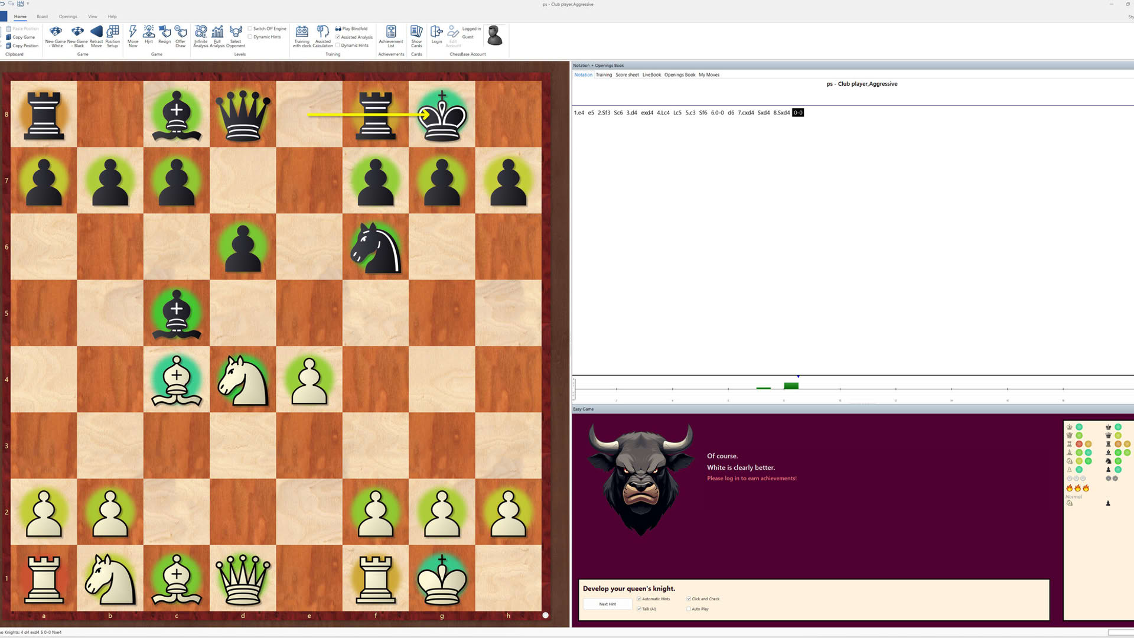Click the guest user avatar
The height and width of the screenshot is (638, 1134).
tap(494, 35)
